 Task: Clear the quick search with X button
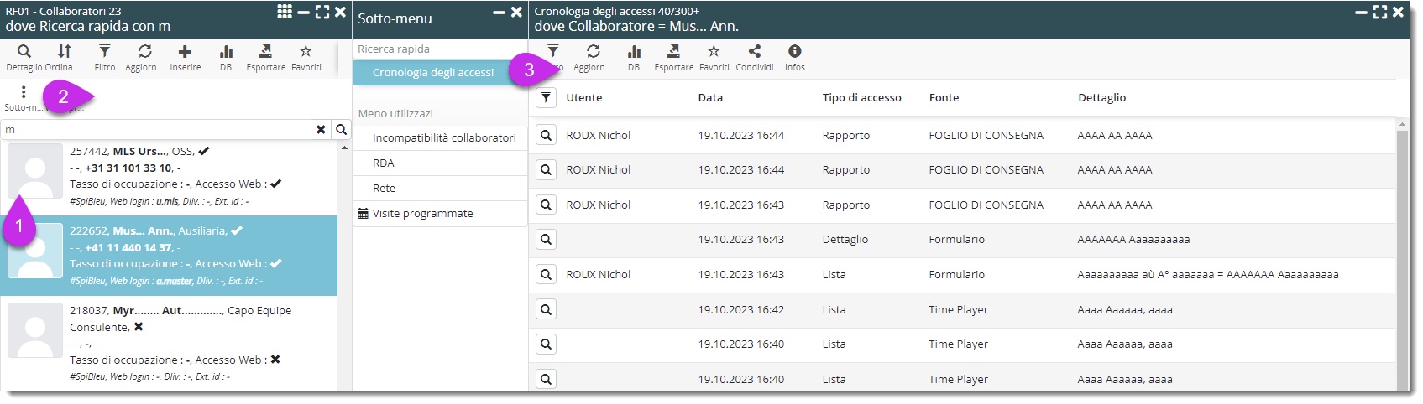[x=321, y=130]
